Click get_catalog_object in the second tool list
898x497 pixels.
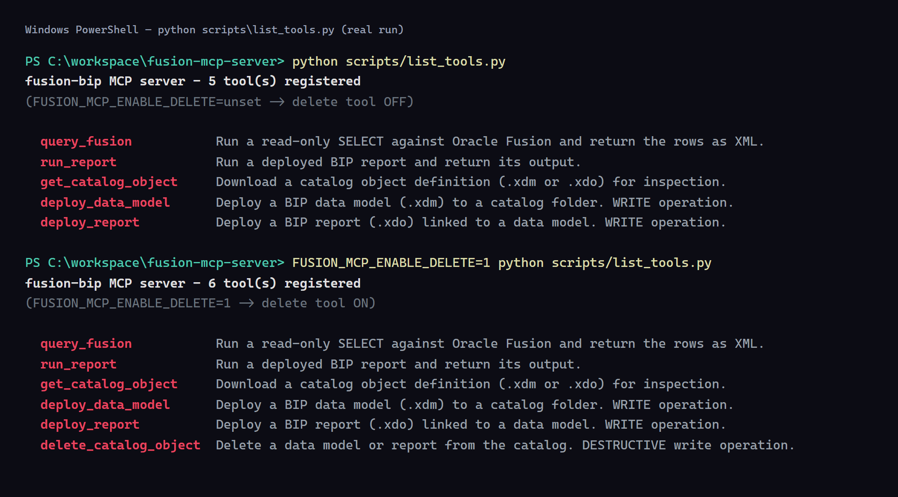(109, 384)
